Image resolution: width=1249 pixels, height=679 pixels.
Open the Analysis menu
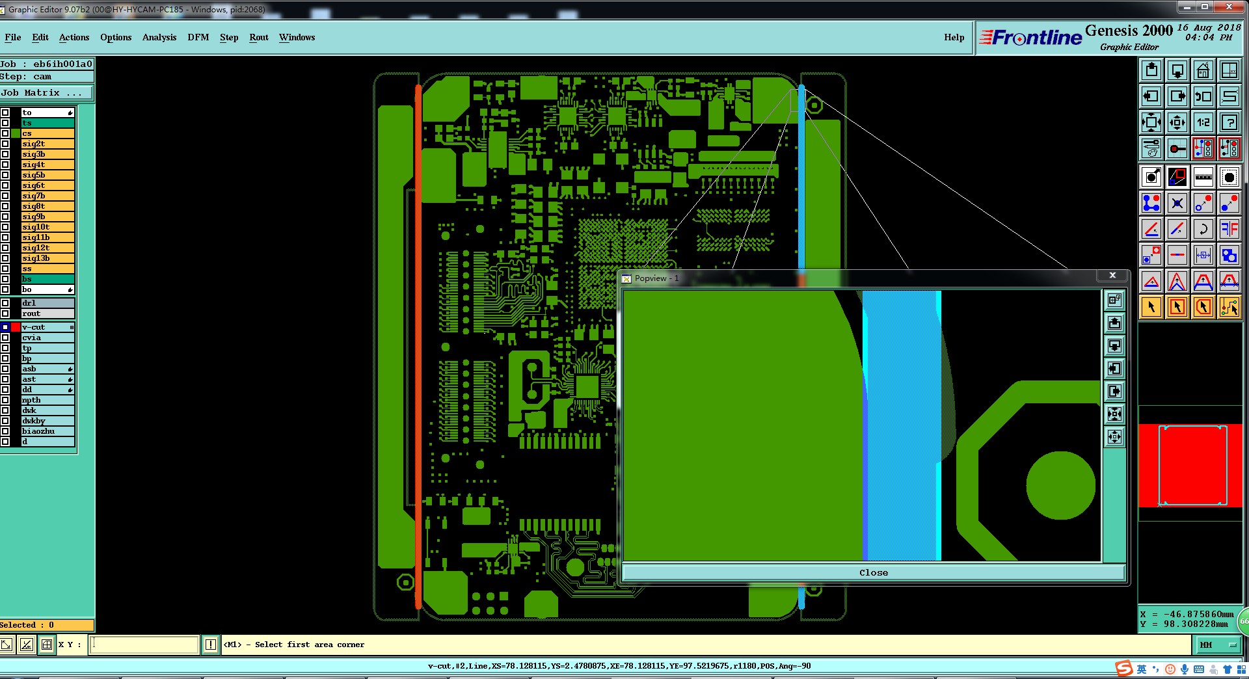tap(159, 38)
